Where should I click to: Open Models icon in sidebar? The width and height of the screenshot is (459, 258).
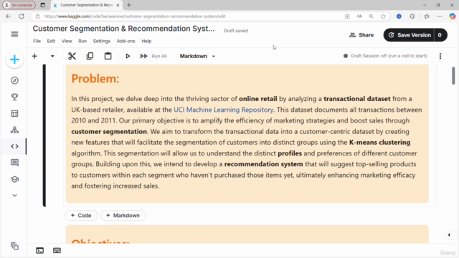14,130
